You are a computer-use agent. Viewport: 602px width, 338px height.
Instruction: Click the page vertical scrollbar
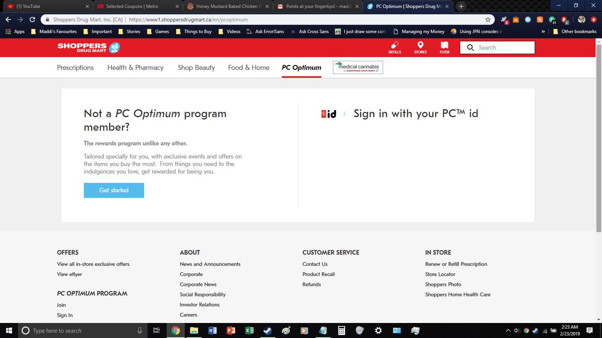(598, 138)
